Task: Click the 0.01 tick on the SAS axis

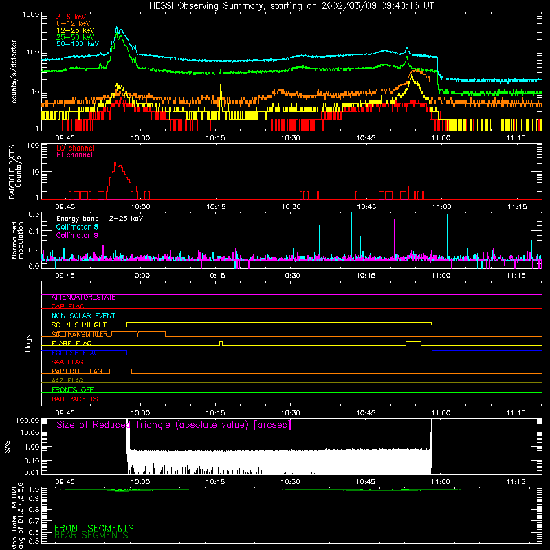Action: pos(32,472)
